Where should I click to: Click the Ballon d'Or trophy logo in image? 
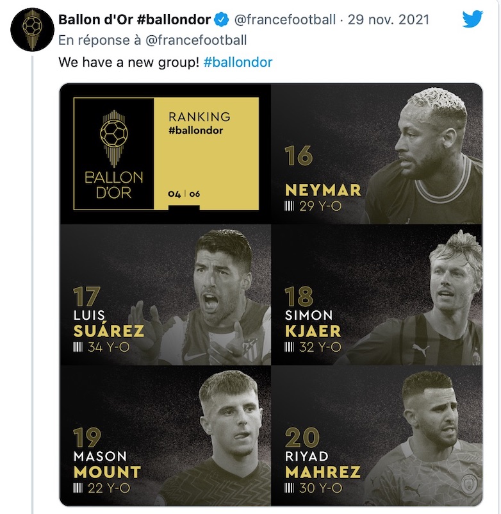coord(113,154)
